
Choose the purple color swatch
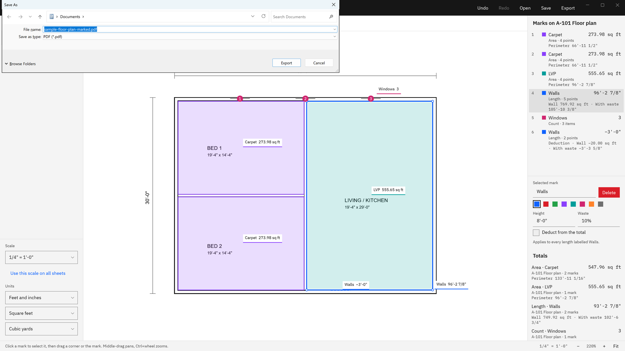564,204
